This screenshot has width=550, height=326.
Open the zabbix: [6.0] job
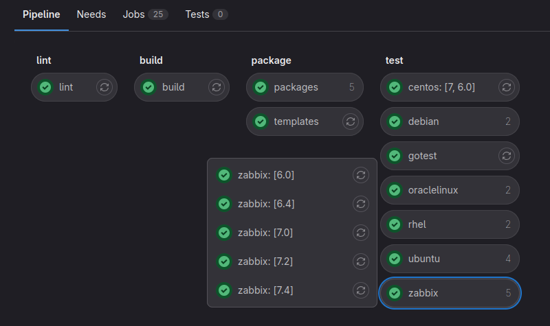coord(266,175)
